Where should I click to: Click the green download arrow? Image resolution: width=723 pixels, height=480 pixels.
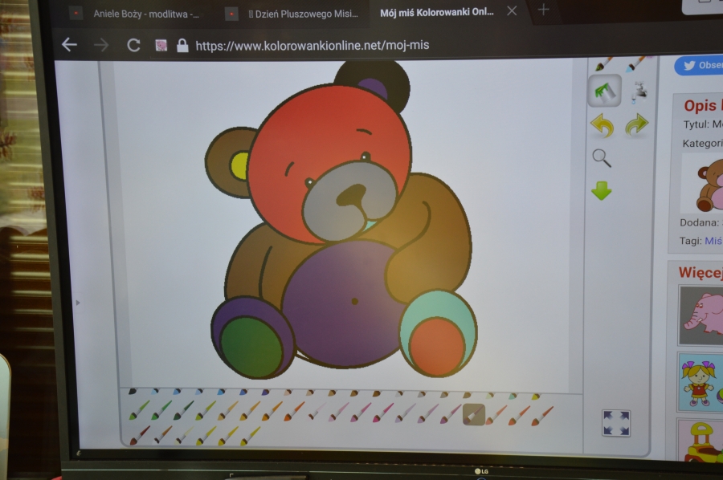click(x=601, y=190)
